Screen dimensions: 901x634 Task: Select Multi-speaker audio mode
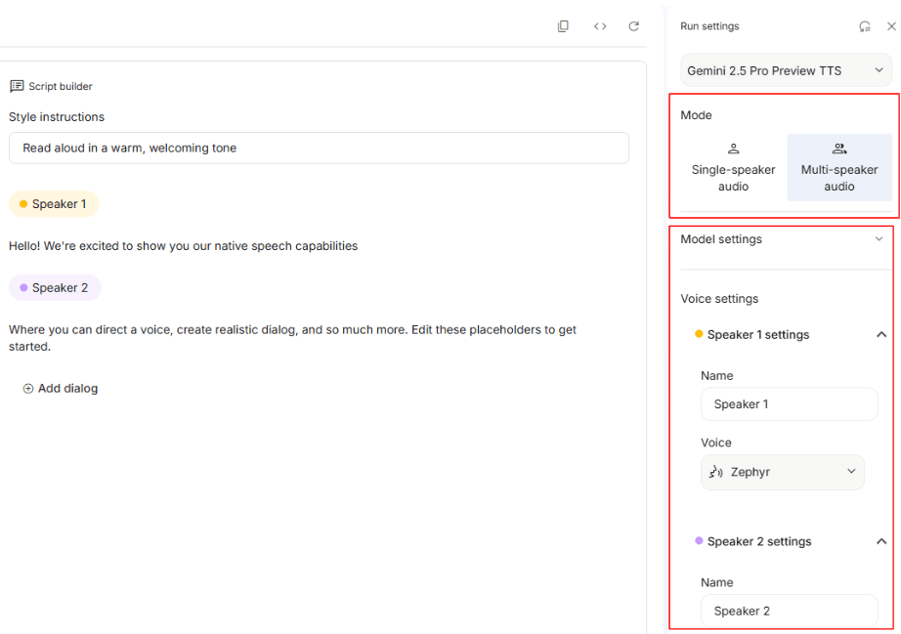tap(838, 168)
